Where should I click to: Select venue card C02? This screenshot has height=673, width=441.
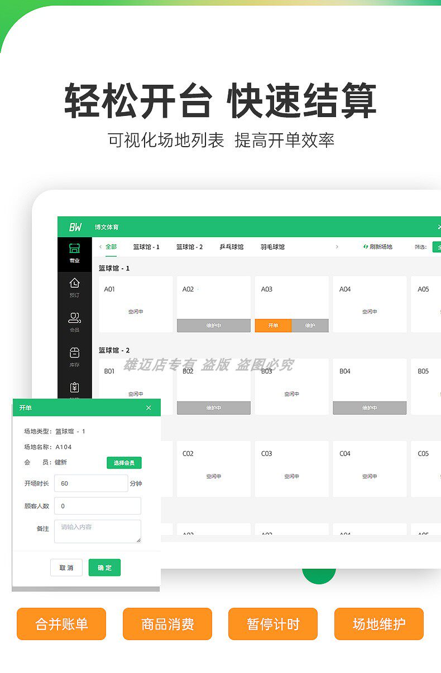point(214,469)
